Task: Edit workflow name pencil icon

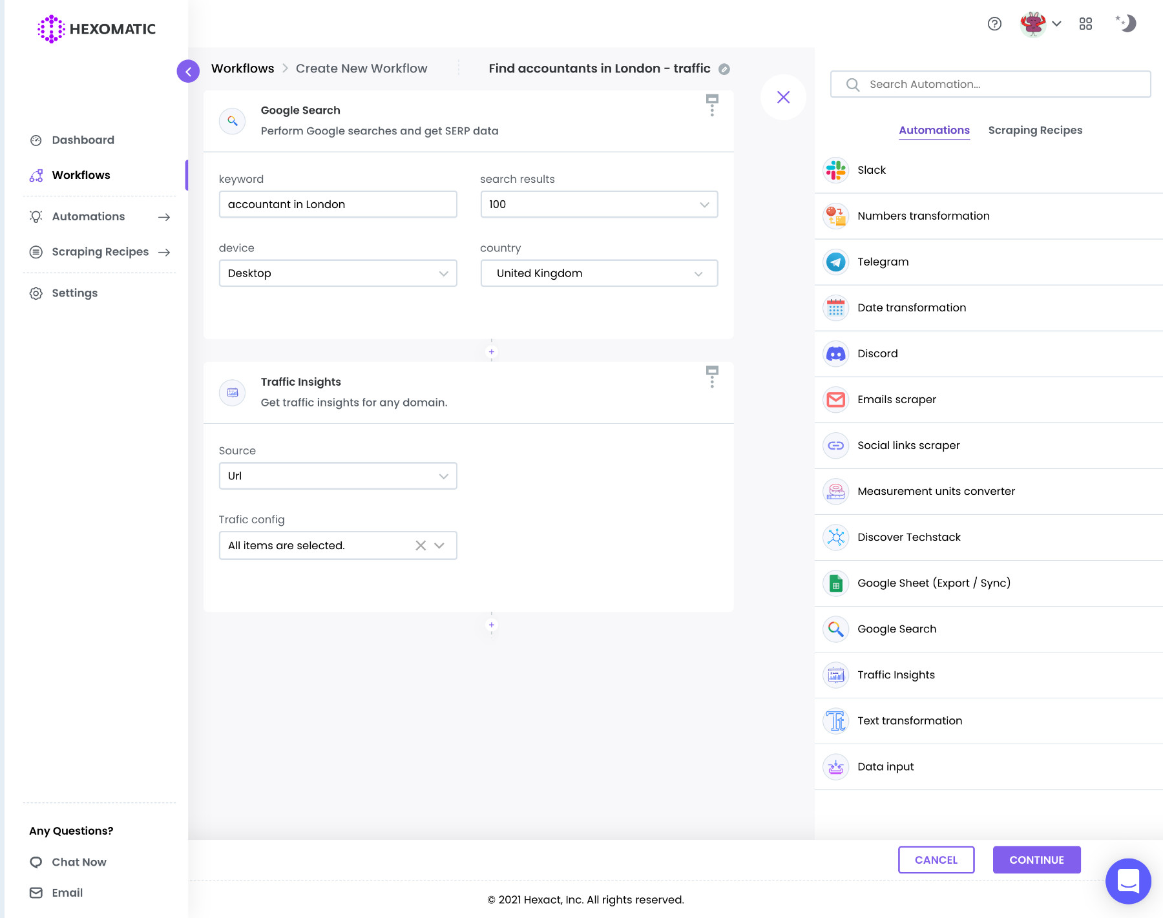Action: [x=724, y=69]
